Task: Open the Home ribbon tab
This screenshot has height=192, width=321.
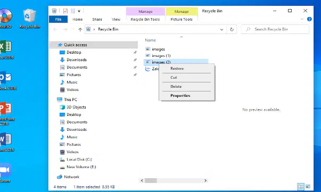Action: (77, 19)
